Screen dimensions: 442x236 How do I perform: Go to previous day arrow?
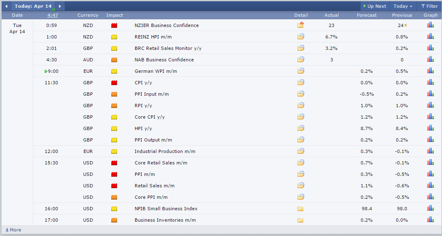pyautogui.click(x=6, y=6)
